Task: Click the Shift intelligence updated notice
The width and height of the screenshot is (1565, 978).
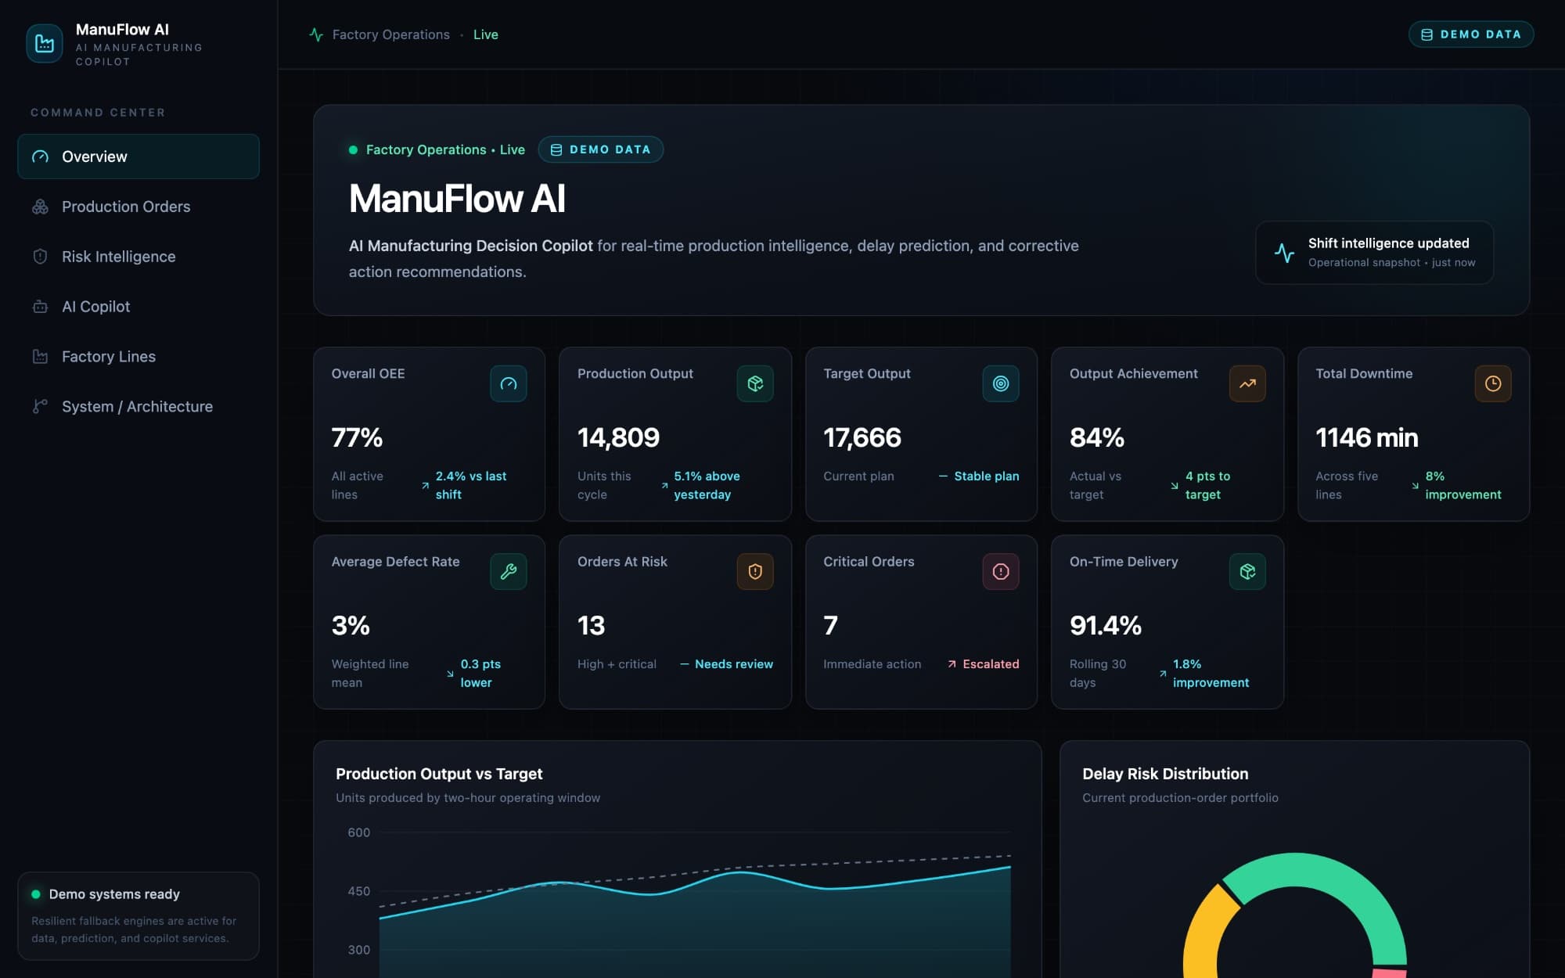Action: [x=1374, y=253]
